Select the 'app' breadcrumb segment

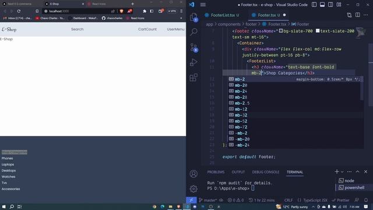209,24
